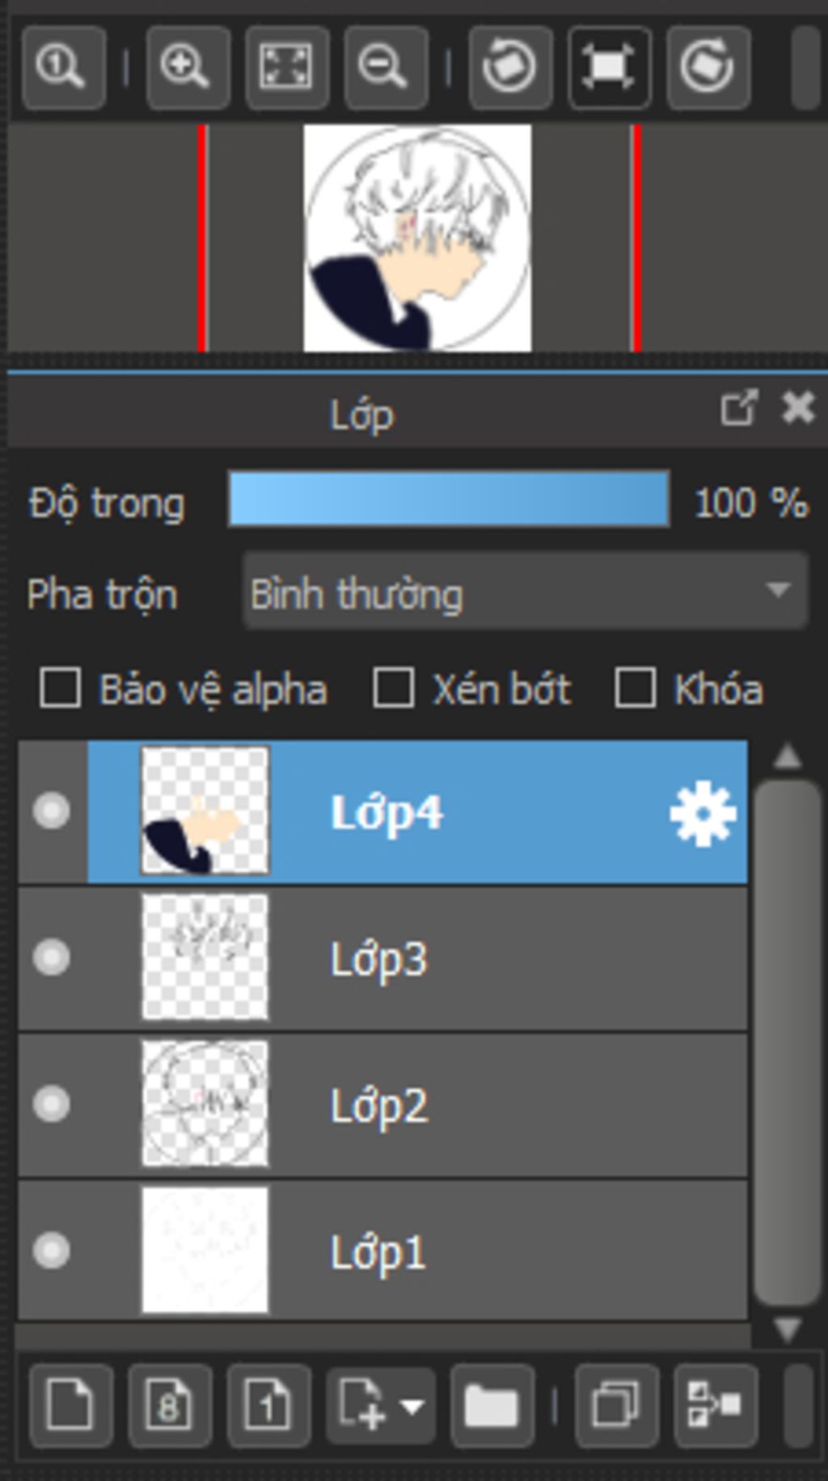Hide the Lớp3 layer visibility
The height and width of the screenshot is (1481, 828).
tap(51, 958)
